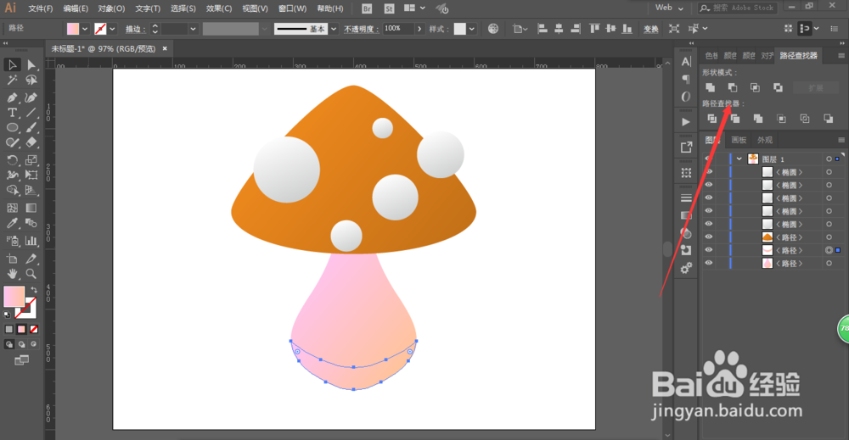Hide the first 椭圆 layer row

click(x=708, y=172)
